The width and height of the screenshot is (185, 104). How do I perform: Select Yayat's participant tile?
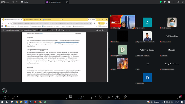[123, 64]
